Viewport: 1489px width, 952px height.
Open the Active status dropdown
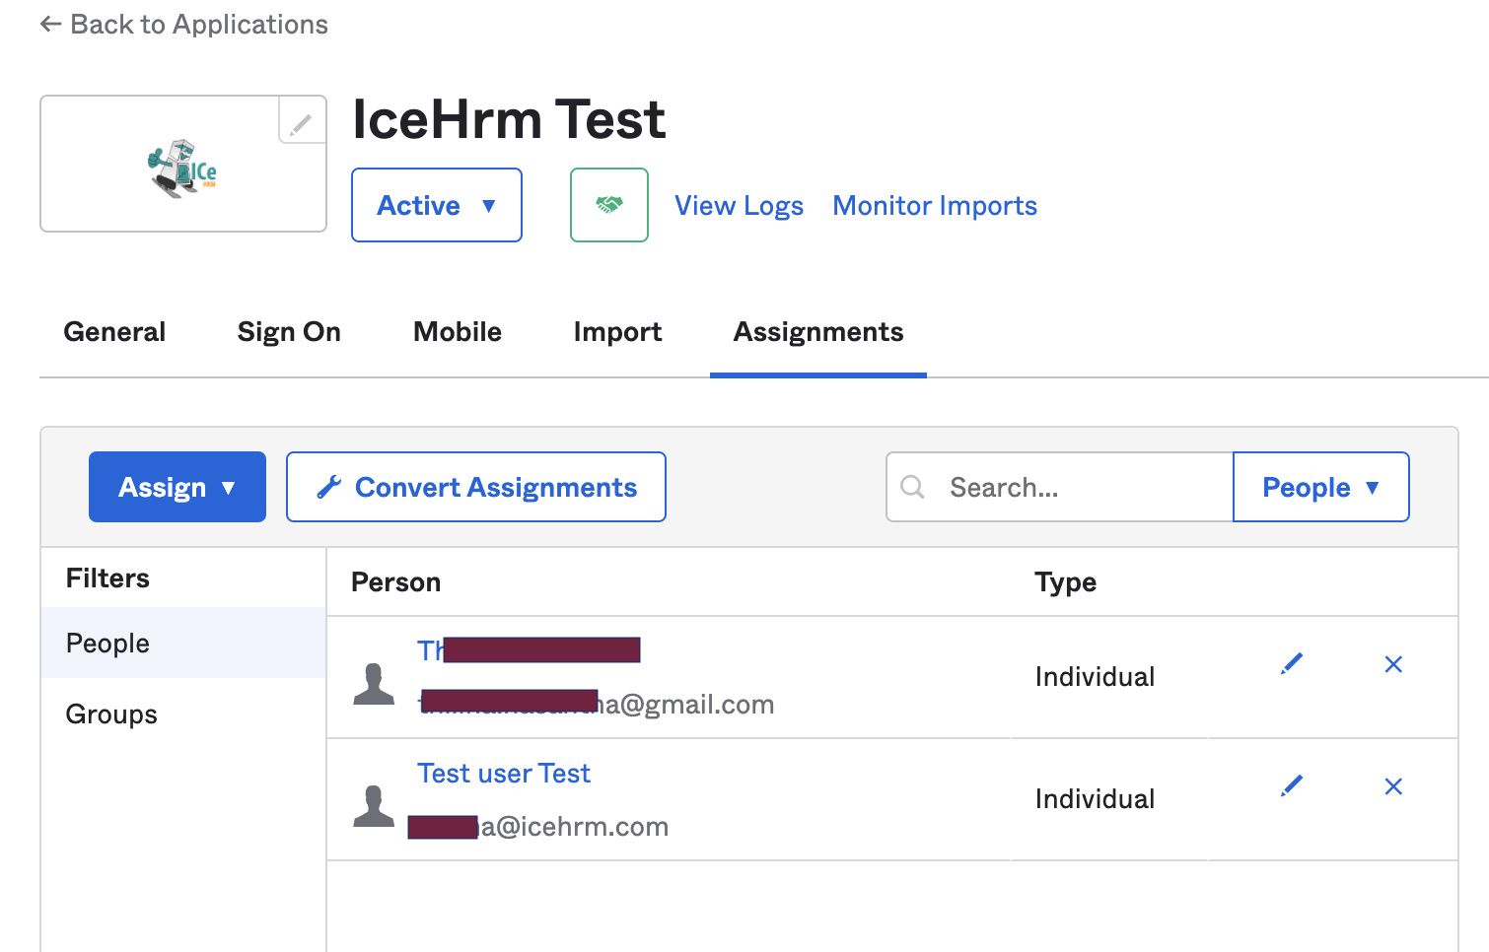pyautogui.click(x=436, y=205)
